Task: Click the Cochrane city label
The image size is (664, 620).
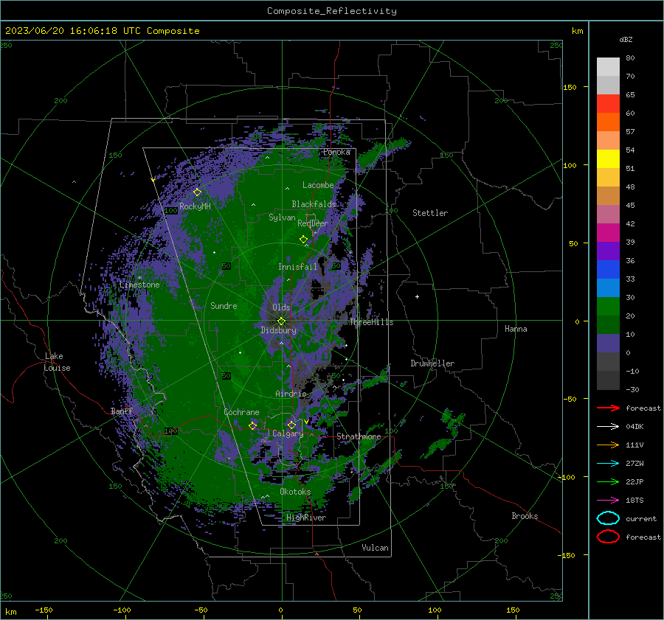Action: (x=241, y=412)
